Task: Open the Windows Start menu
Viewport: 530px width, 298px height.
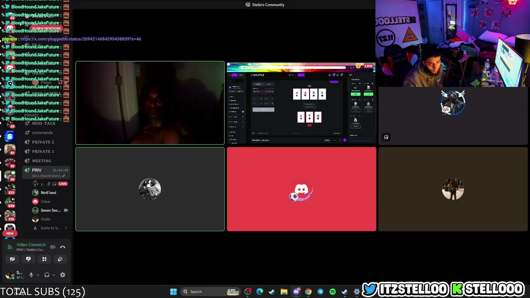Action: pos(173,292)
